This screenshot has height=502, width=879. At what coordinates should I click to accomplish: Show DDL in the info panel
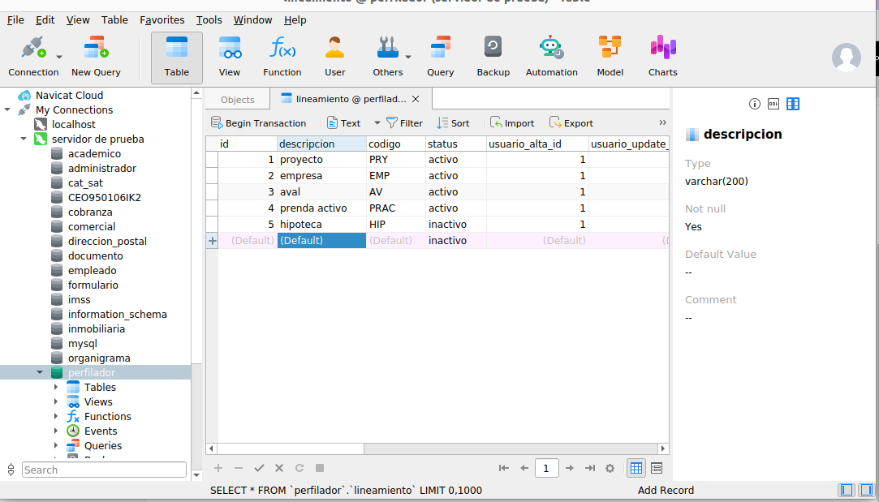(x=773, y=104)
